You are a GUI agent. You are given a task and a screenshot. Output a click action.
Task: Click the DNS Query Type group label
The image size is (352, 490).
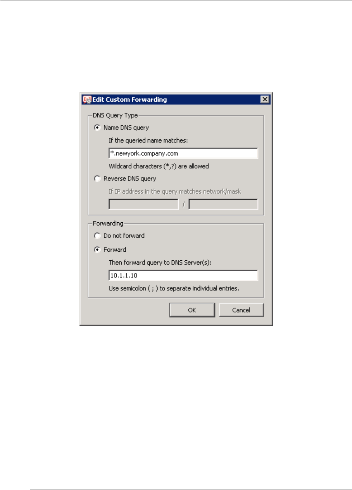point(115,115)
